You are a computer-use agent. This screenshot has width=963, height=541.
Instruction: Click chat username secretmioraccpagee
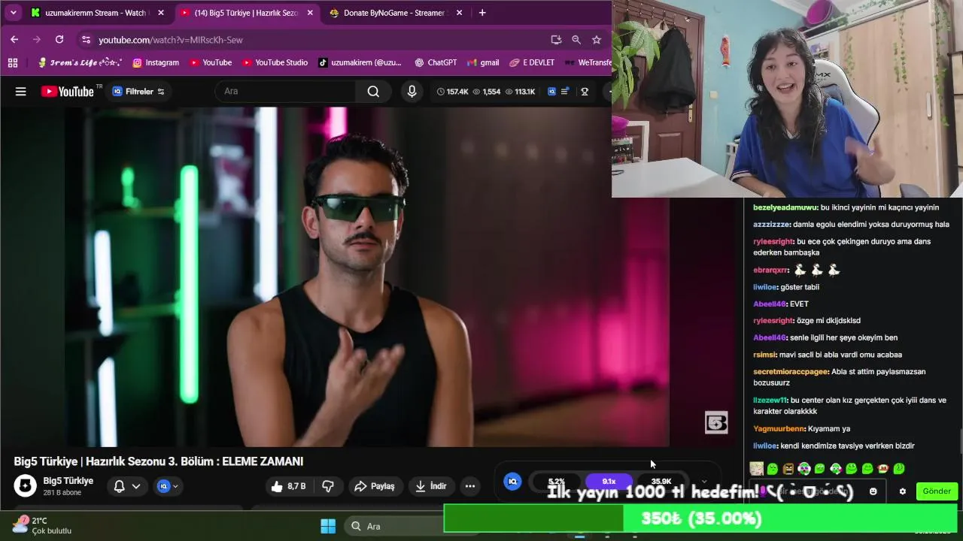pos(791,371)
